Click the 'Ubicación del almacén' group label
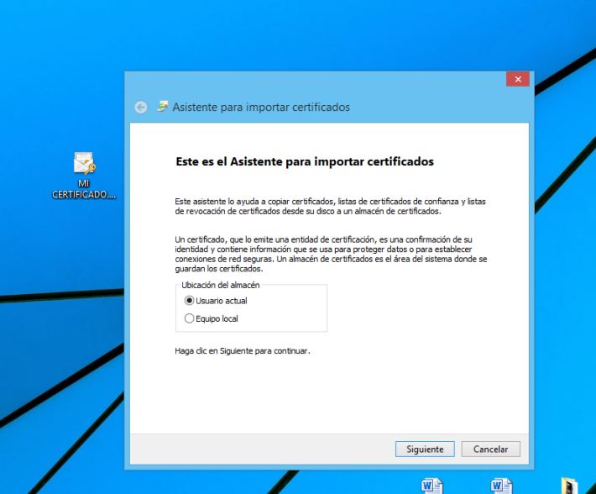 pyautogui.click(x=221, y=285)
